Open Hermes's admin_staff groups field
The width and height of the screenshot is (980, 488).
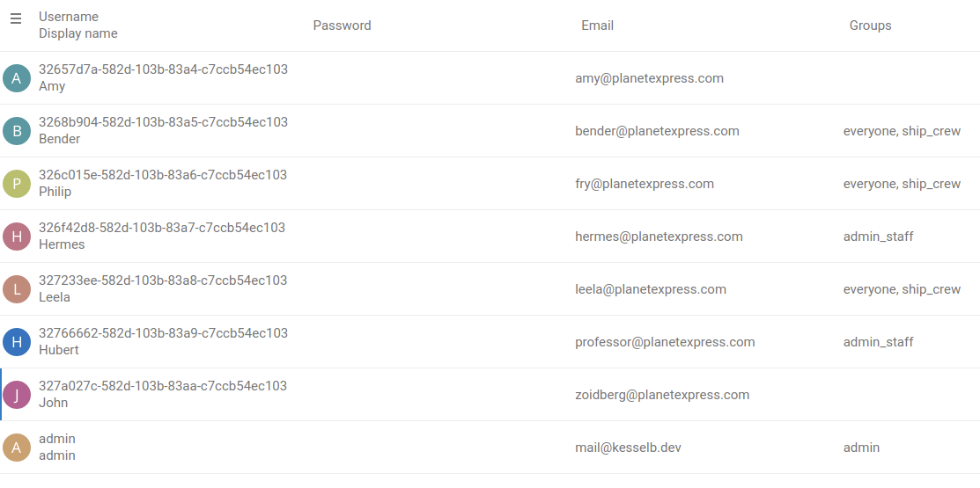(x=878, y=237)
